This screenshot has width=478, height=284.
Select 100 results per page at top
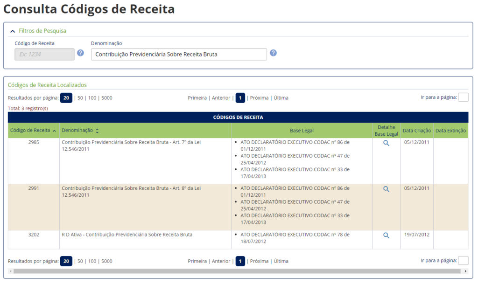click(92, 98)
